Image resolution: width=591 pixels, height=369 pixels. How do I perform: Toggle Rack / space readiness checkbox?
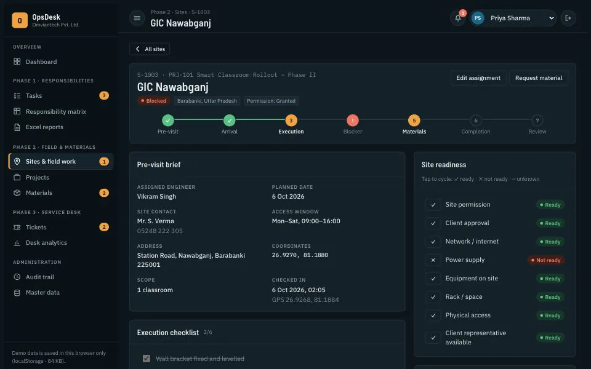pyautogui.click(x=433, y=297)
